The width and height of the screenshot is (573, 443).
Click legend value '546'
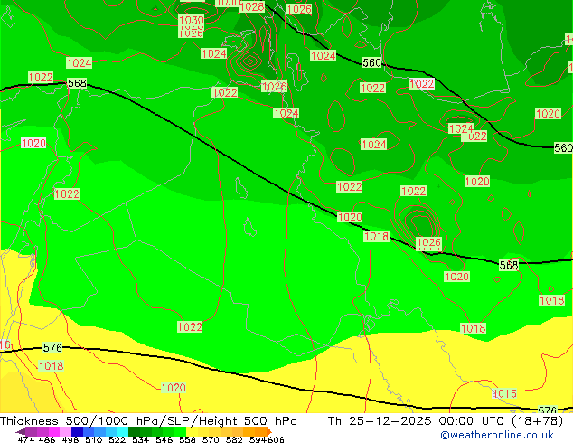tap(164, 439)
